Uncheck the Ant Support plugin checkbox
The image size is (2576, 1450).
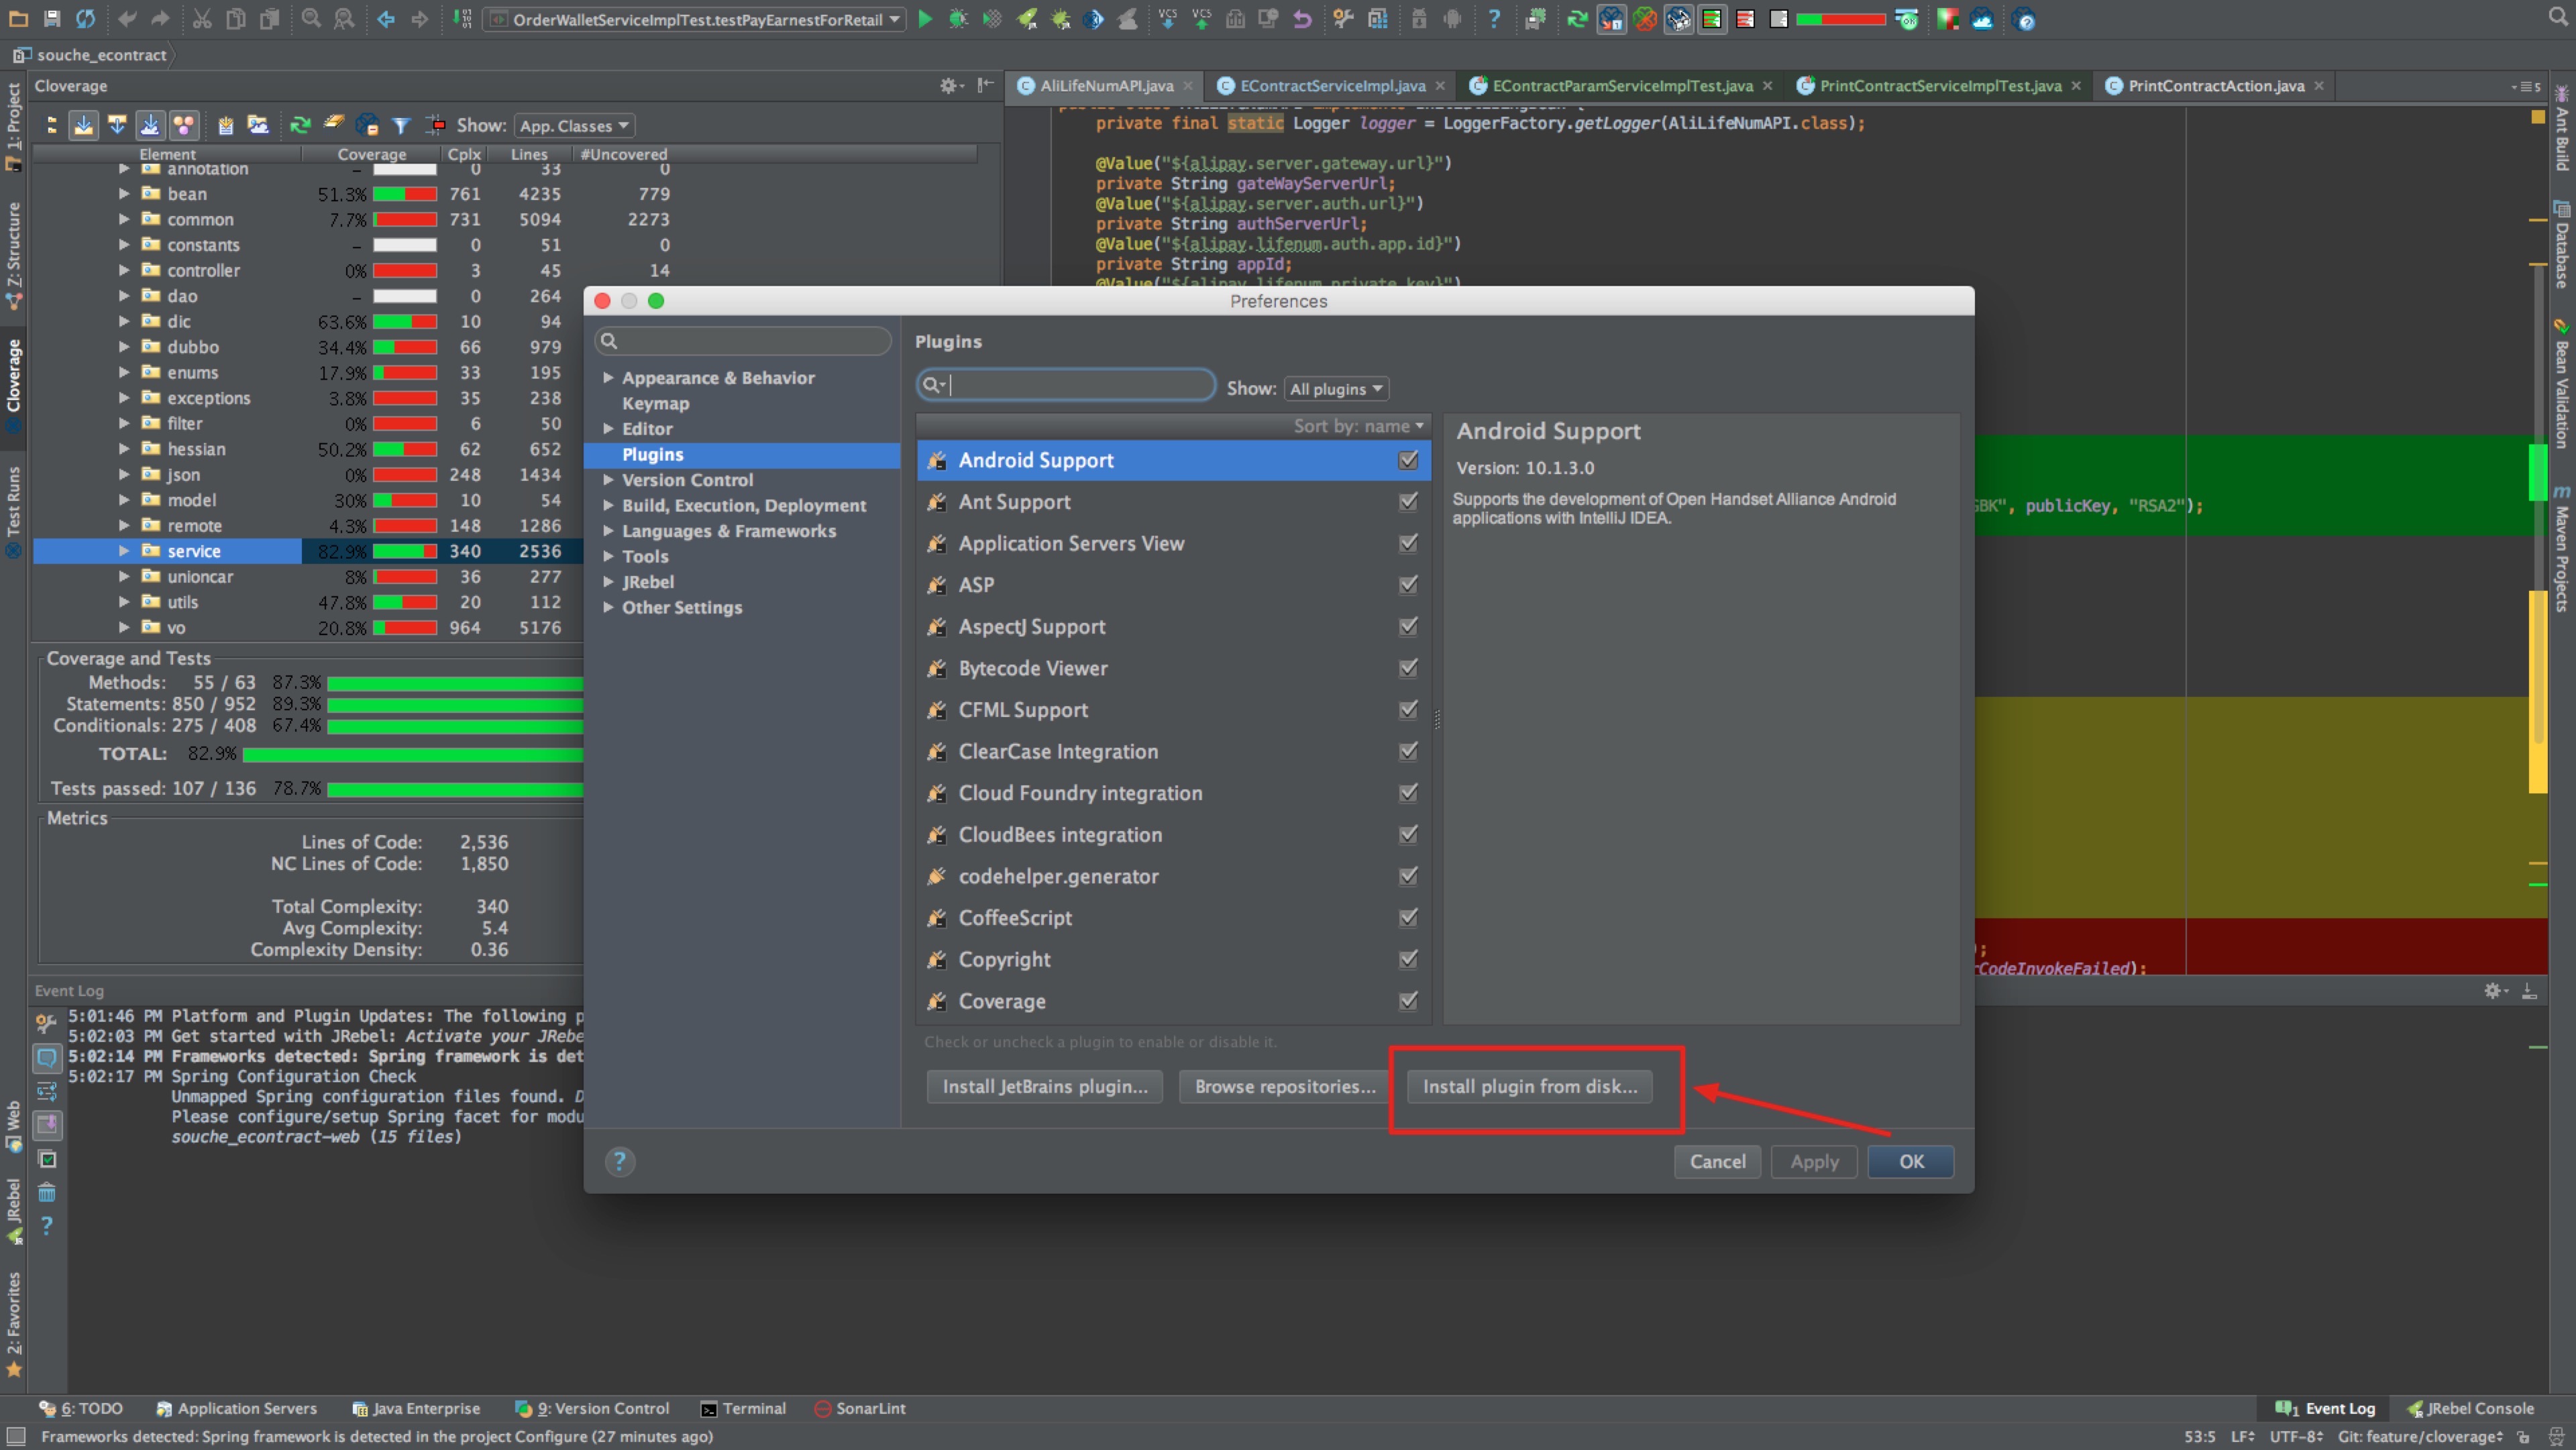tap(1408, 502)
